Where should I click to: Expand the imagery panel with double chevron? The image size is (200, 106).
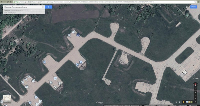point(195,102)
